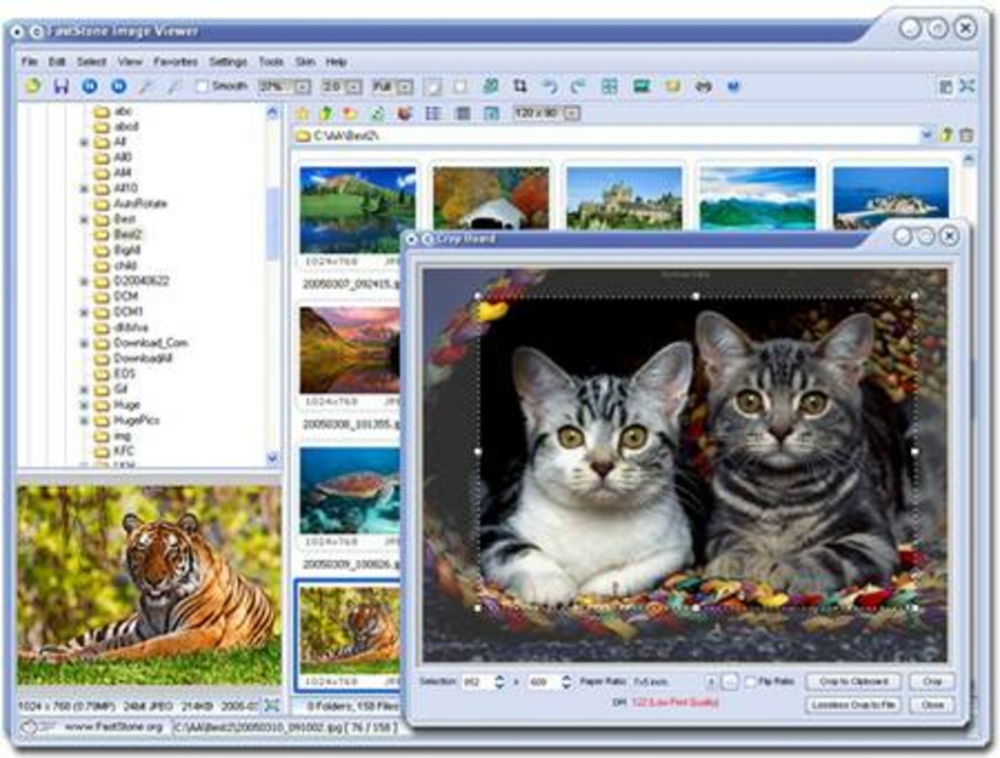Open the compare images tool icon
This screenshot has width=1000, height=758.
tap(611, 86)
